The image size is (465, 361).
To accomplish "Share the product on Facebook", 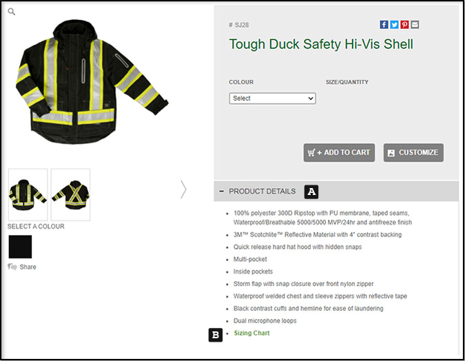I will 384,25.
